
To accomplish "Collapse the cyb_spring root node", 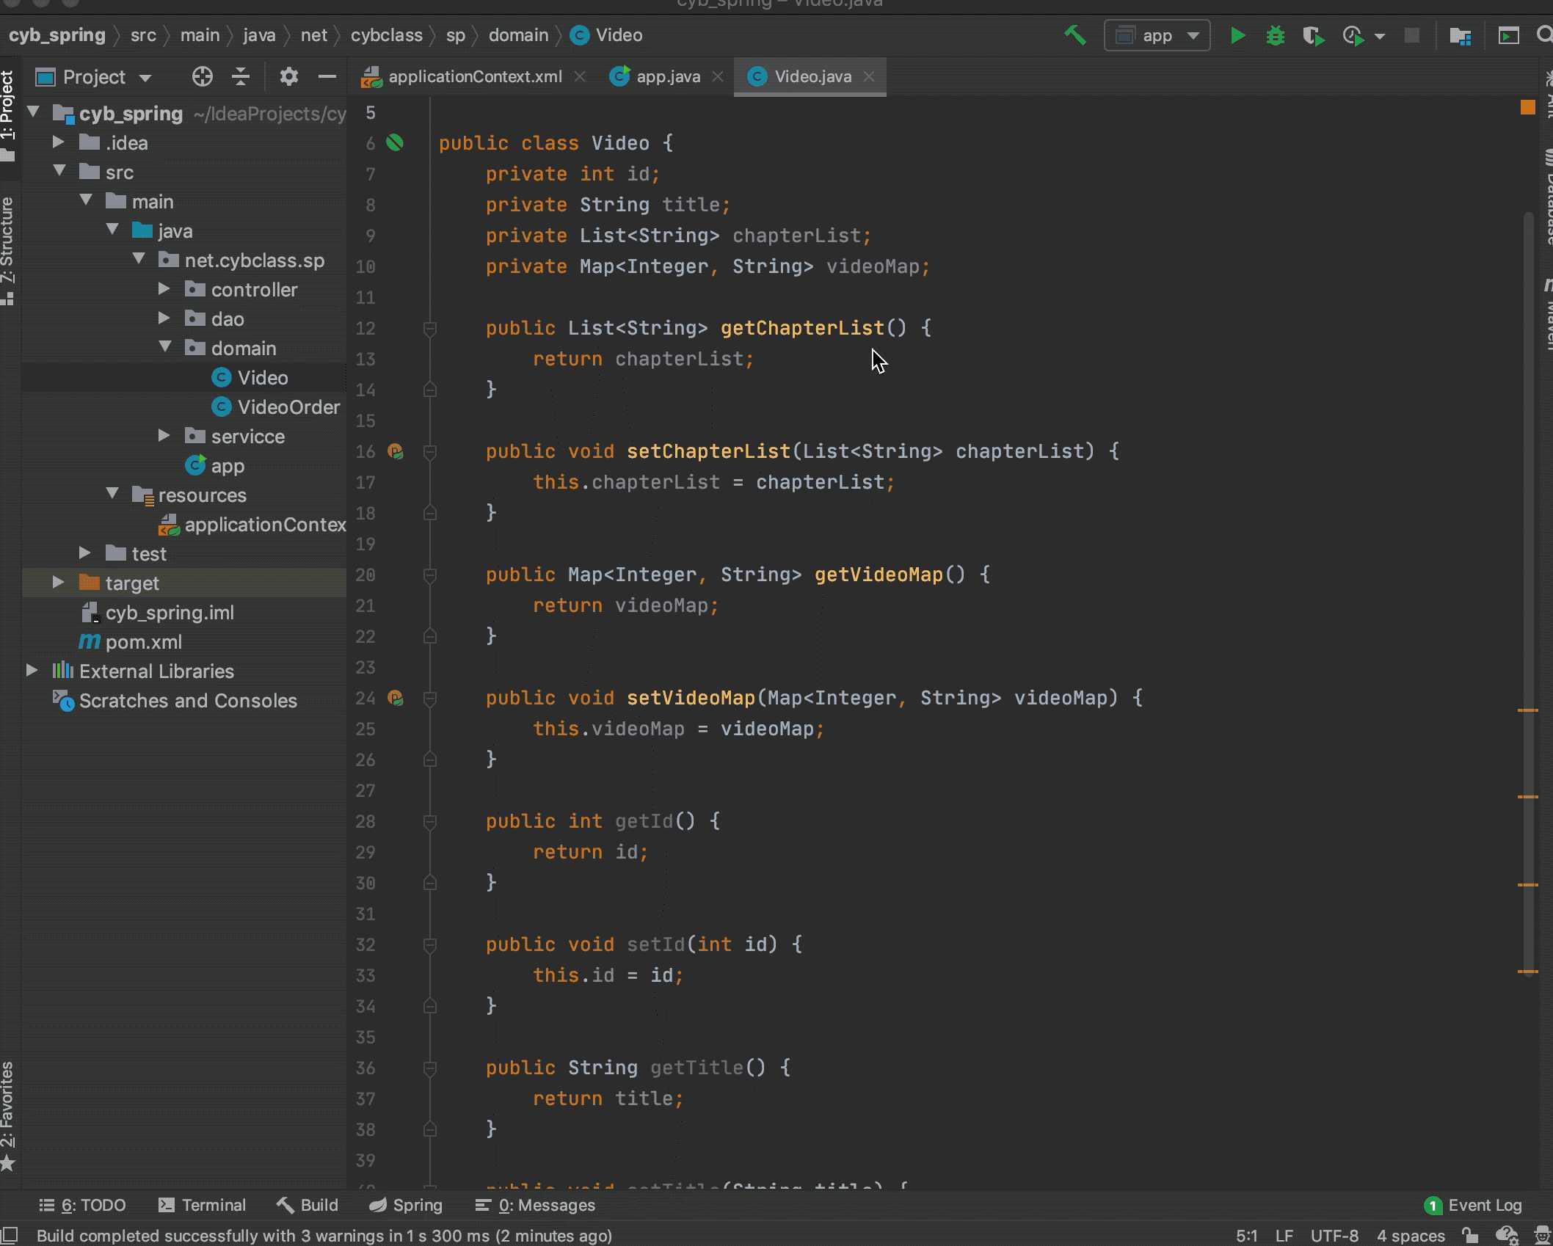I will click(33, 112).
